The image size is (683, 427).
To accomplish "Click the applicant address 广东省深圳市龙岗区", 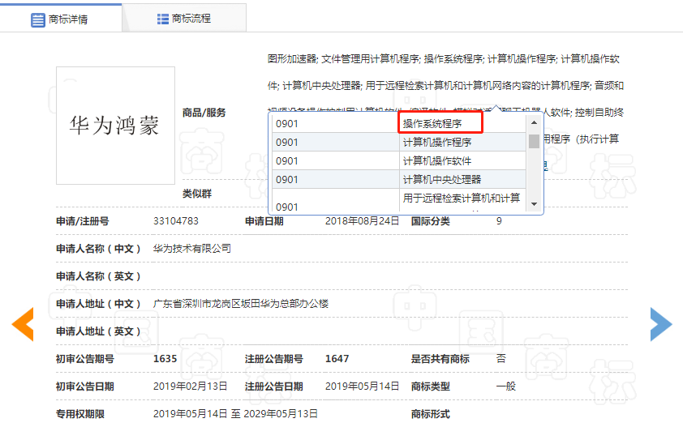I will pyautogui.click(x=241, y=304).
